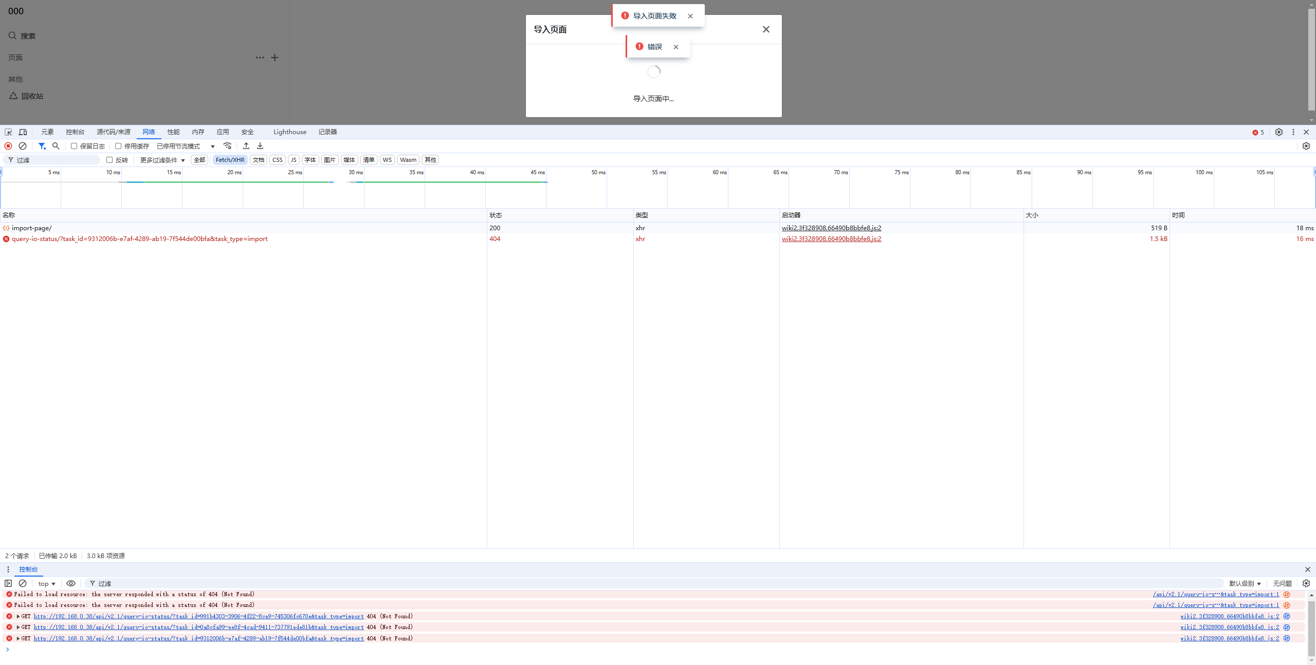Click the export HAR download icon
The image size is (1316, 665).
coord(260,146)
